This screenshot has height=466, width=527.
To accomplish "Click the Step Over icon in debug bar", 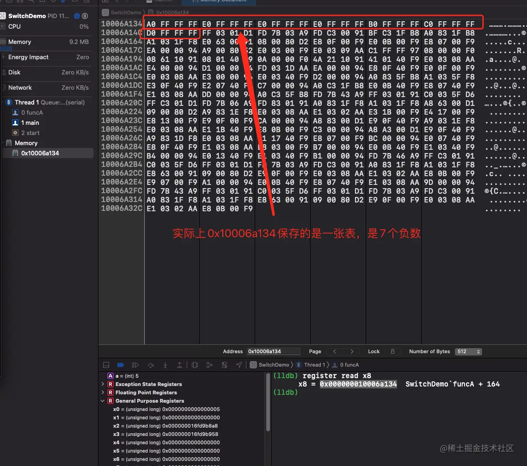I will tap(150, 365).
